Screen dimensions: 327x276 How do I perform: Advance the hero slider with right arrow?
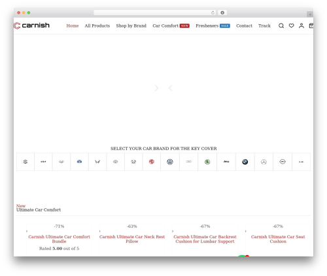point(156,88)
